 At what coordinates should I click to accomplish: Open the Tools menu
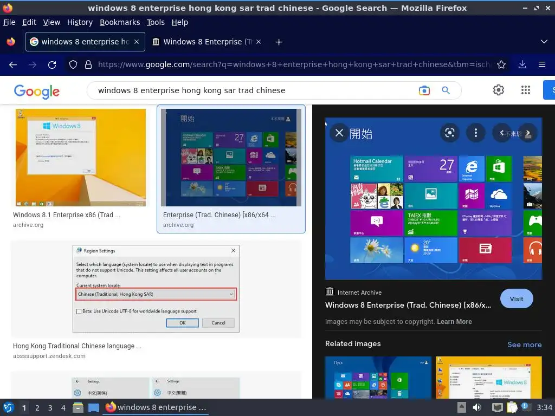[156, 22]
